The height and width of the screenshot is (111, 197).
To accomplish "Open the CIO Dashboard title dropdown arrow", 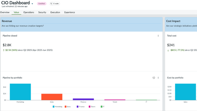I will (x=32, y=4).
